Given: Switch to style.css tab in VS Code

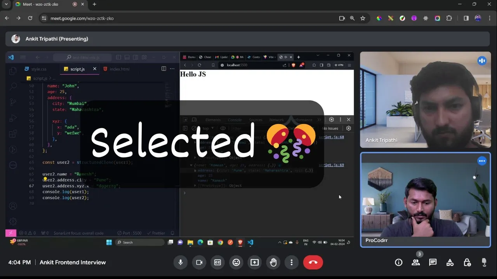Looking at the screenshot, I should tap(35, 69).
